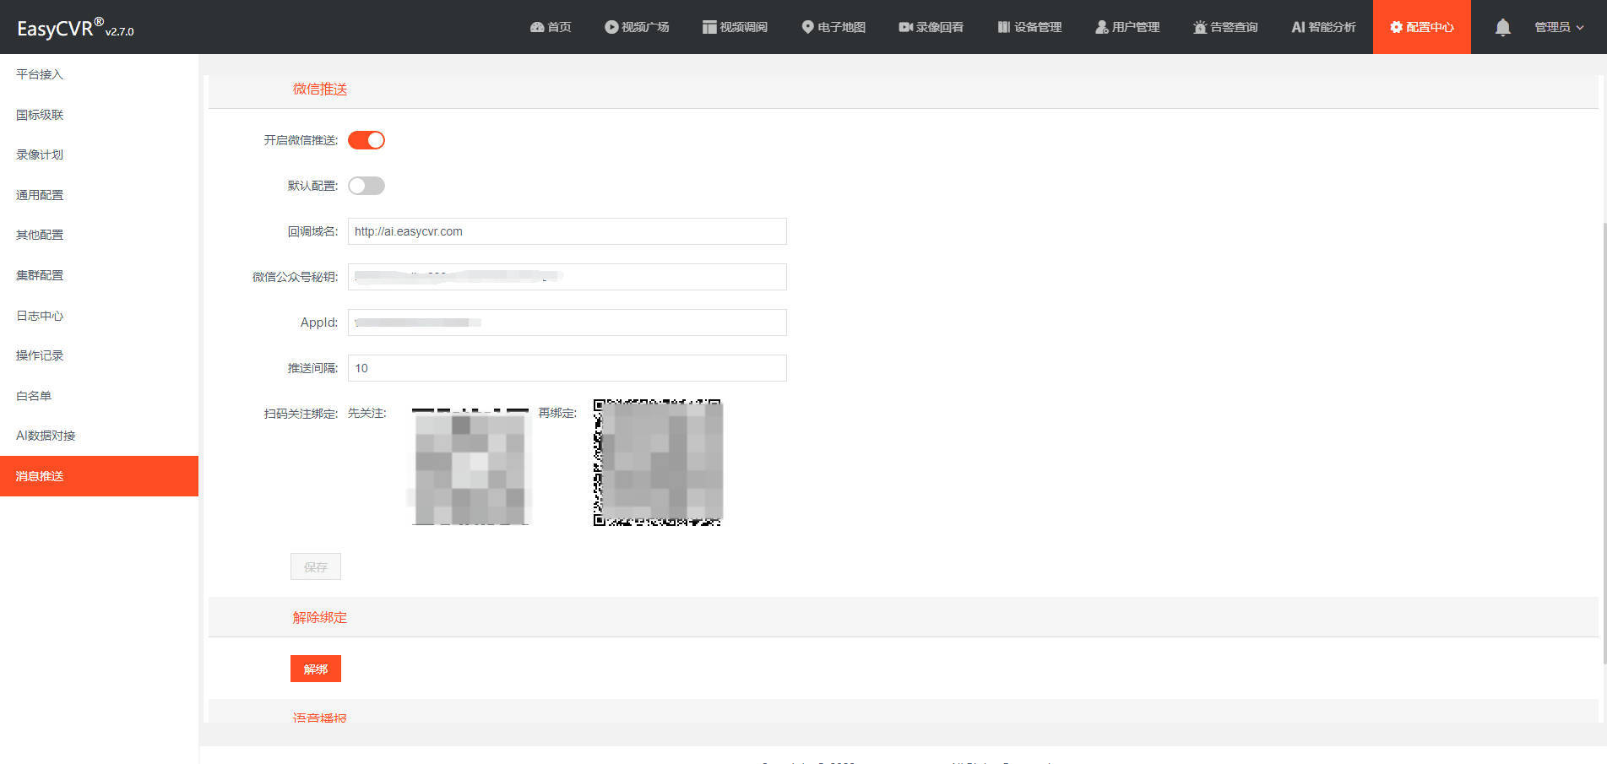The width and height of the screenshot is (1607, 764).
Task: Click the grid icon for 视频调阅
Action: (709, 27)
